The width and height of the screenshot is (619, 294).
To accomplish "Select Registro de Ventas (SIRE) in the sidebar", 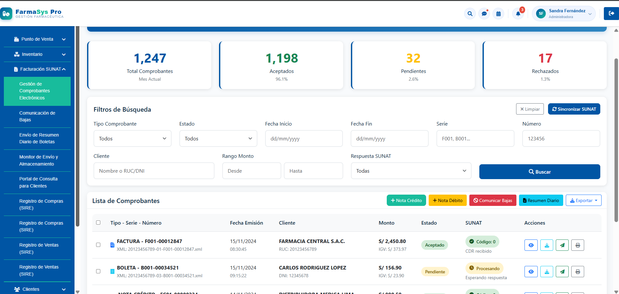I will click(39, 248).
